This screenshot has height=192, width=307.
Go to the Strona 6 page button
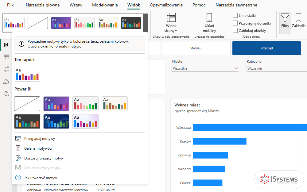pos(196,48)
